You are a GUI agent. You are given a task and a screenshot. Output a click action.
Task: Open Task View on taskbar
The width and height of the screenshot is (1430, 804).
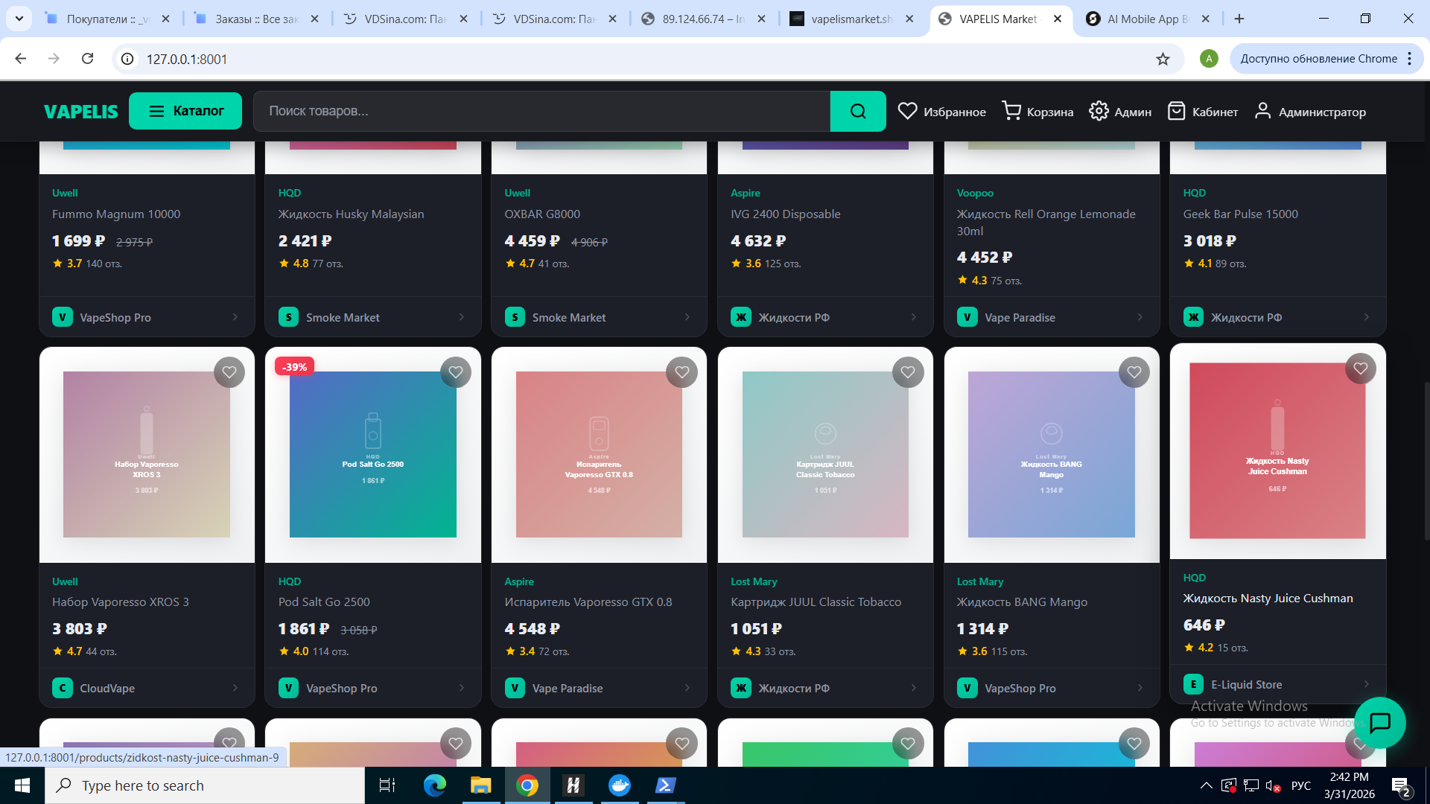tap(387, 785)
